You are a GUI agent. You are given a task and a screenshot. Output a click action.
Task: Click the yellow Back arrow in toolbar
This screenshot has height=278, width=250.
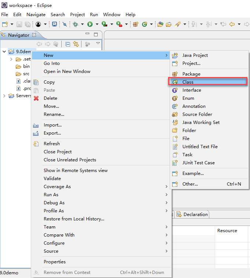pos(232,24)
